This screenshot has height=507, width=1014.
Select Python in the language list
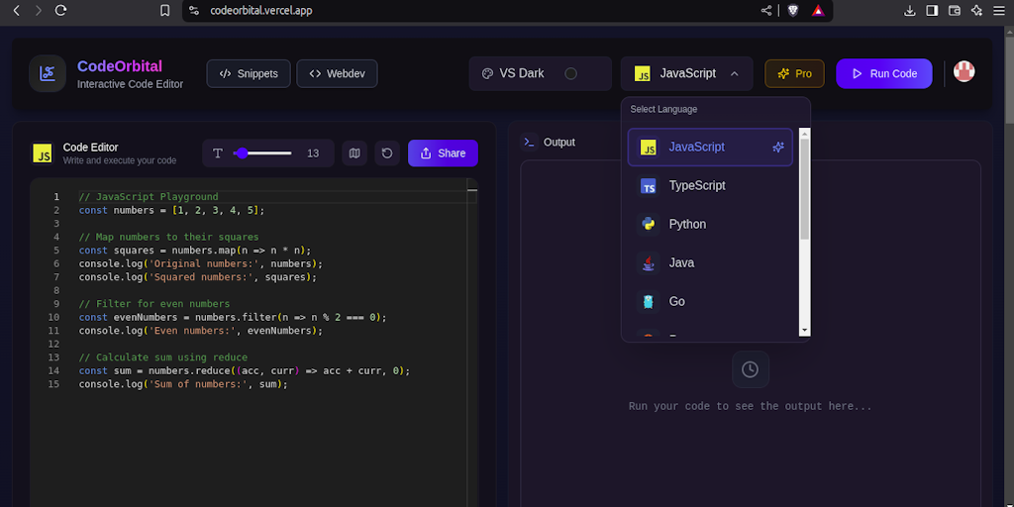(x=687, y=224)
